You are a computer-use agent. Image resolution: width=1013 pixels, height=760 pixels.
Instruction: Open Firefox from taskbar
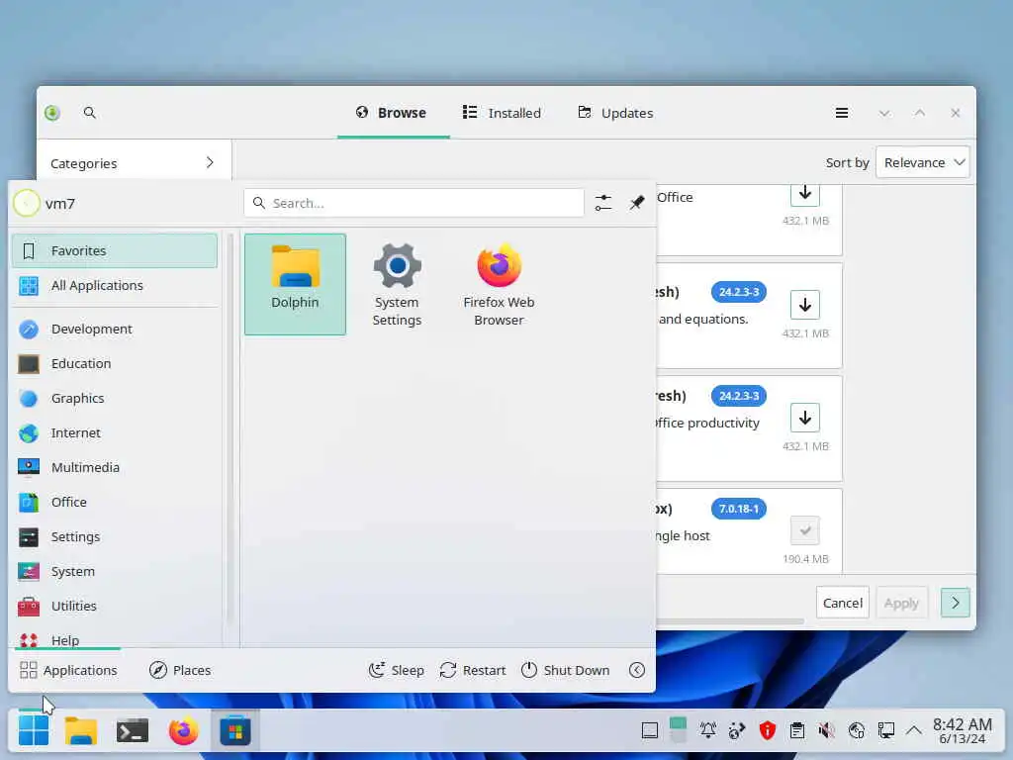(x=183, y=731)
